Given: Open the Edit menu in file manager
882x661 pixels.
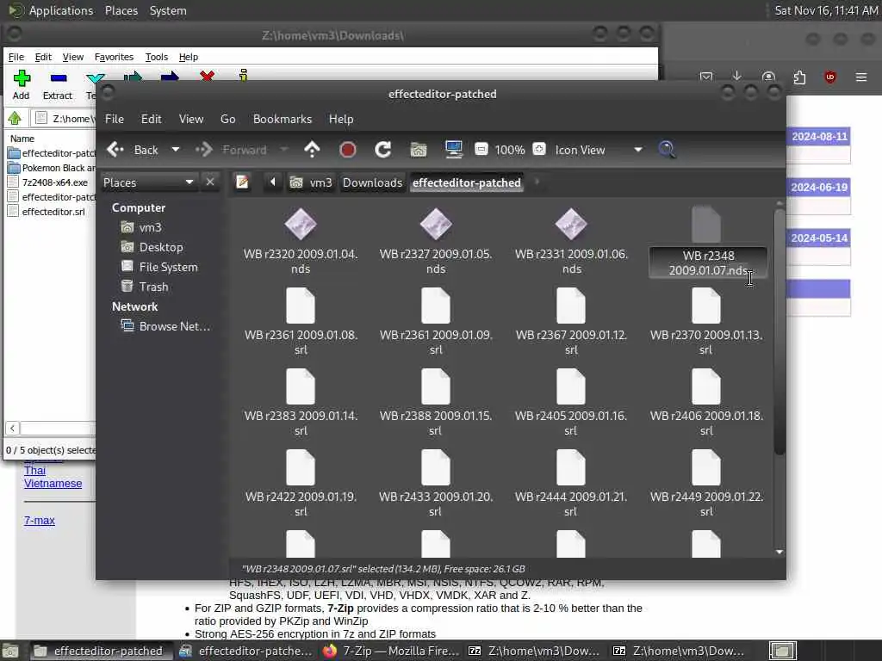Looking at the screenshot, I should click(x=151, y=119).
